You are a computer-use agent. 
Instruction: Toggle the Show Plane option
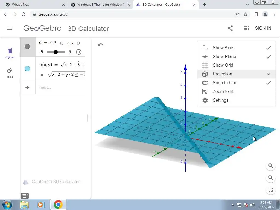click(x=237, y=56)
